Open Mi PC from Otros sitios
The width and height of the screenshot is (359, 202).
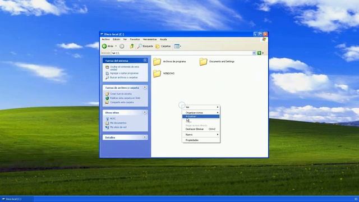tap(113, 119)
